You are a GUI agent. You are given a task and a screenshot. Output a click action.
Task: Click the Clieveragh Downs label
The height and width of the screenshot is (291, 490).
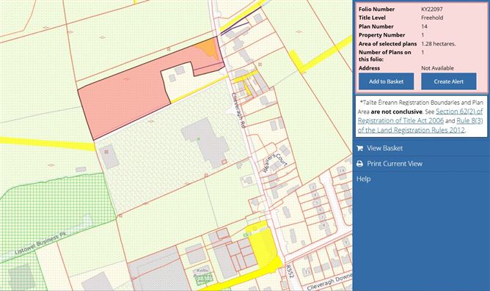click(x=329, y=282)
